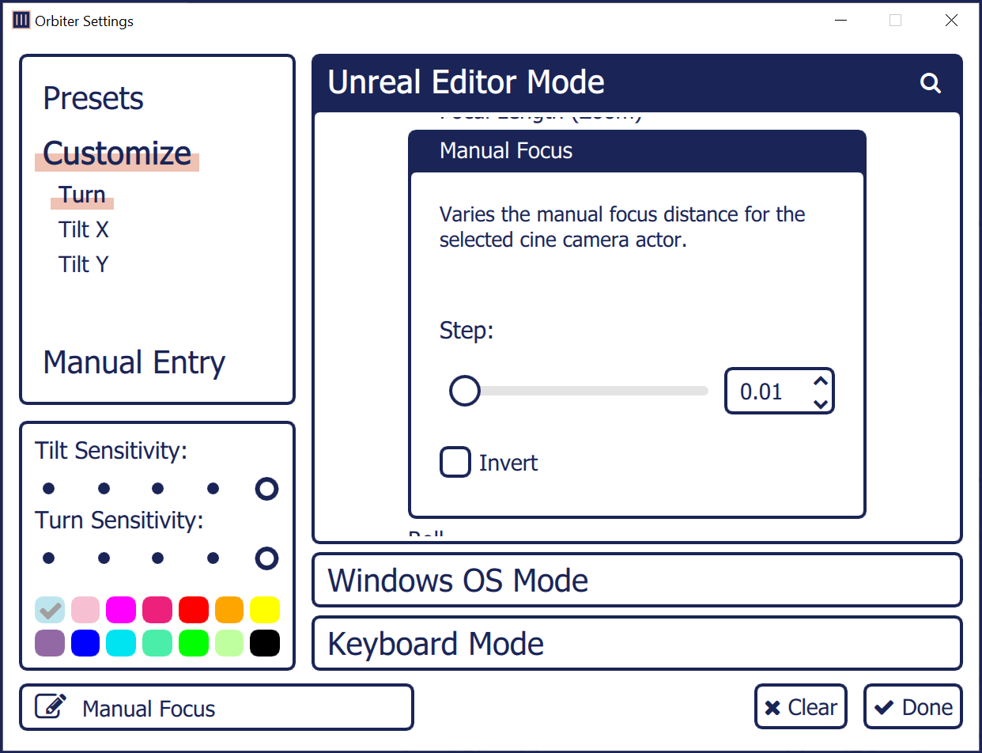Select the Tilt Y item

point(84,264)
